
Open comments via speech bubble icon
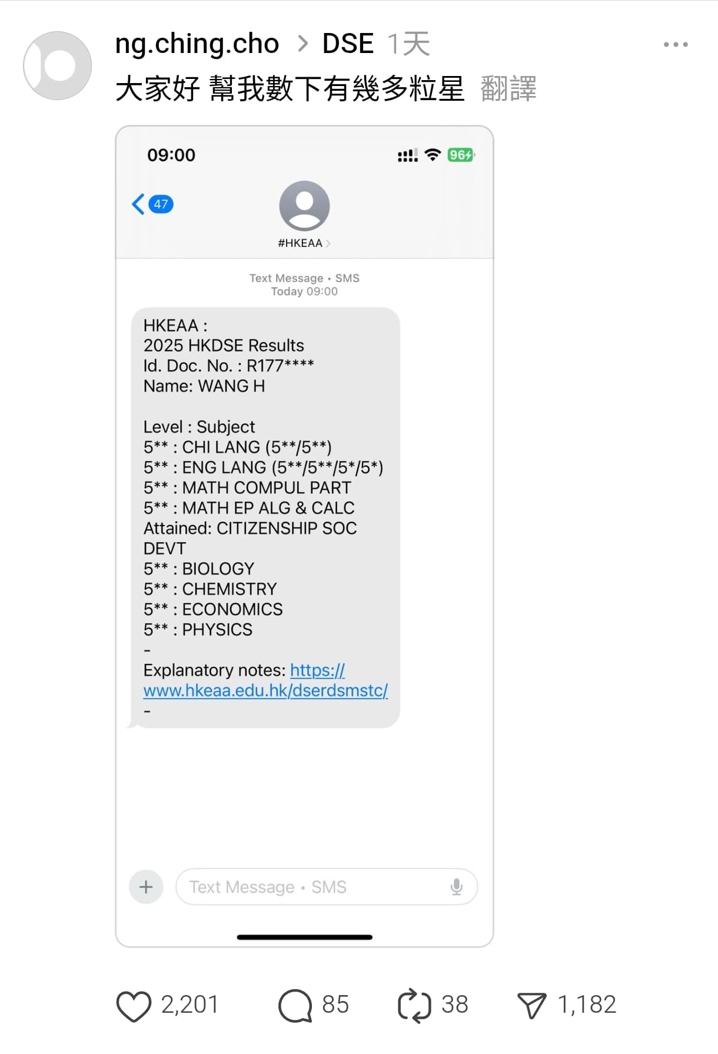pyautogui.click(x=295, y=1005)
